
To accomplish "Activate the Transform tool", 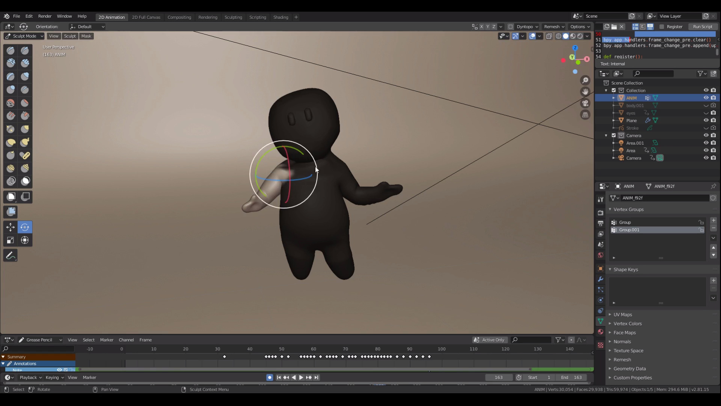I will click(x=25, y=240).
